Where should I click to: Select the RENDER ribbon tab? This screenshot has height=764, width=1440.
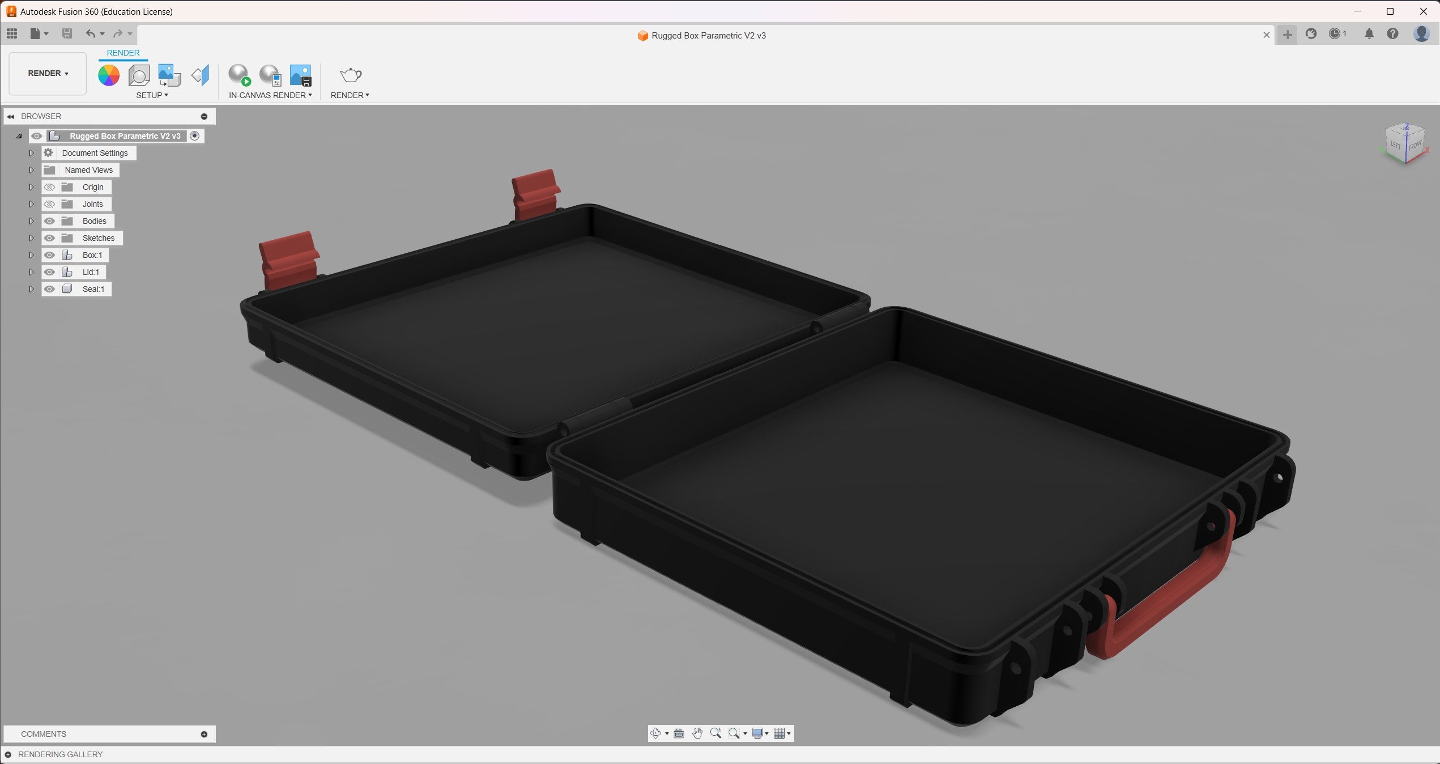click(123, 53)
